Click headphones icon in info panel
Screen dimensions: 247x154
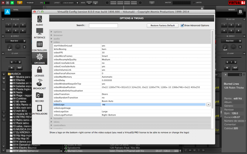(240, 75)
